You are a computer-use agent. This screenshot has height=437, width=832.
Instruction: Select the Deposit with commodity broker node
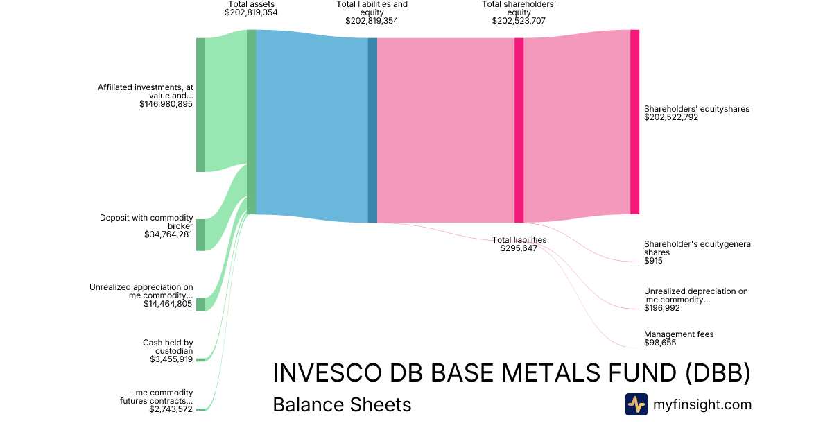click(x=200, y=234)
